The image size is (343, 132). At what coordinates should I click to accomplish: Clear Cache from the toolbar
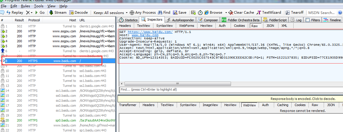[241, 13]
